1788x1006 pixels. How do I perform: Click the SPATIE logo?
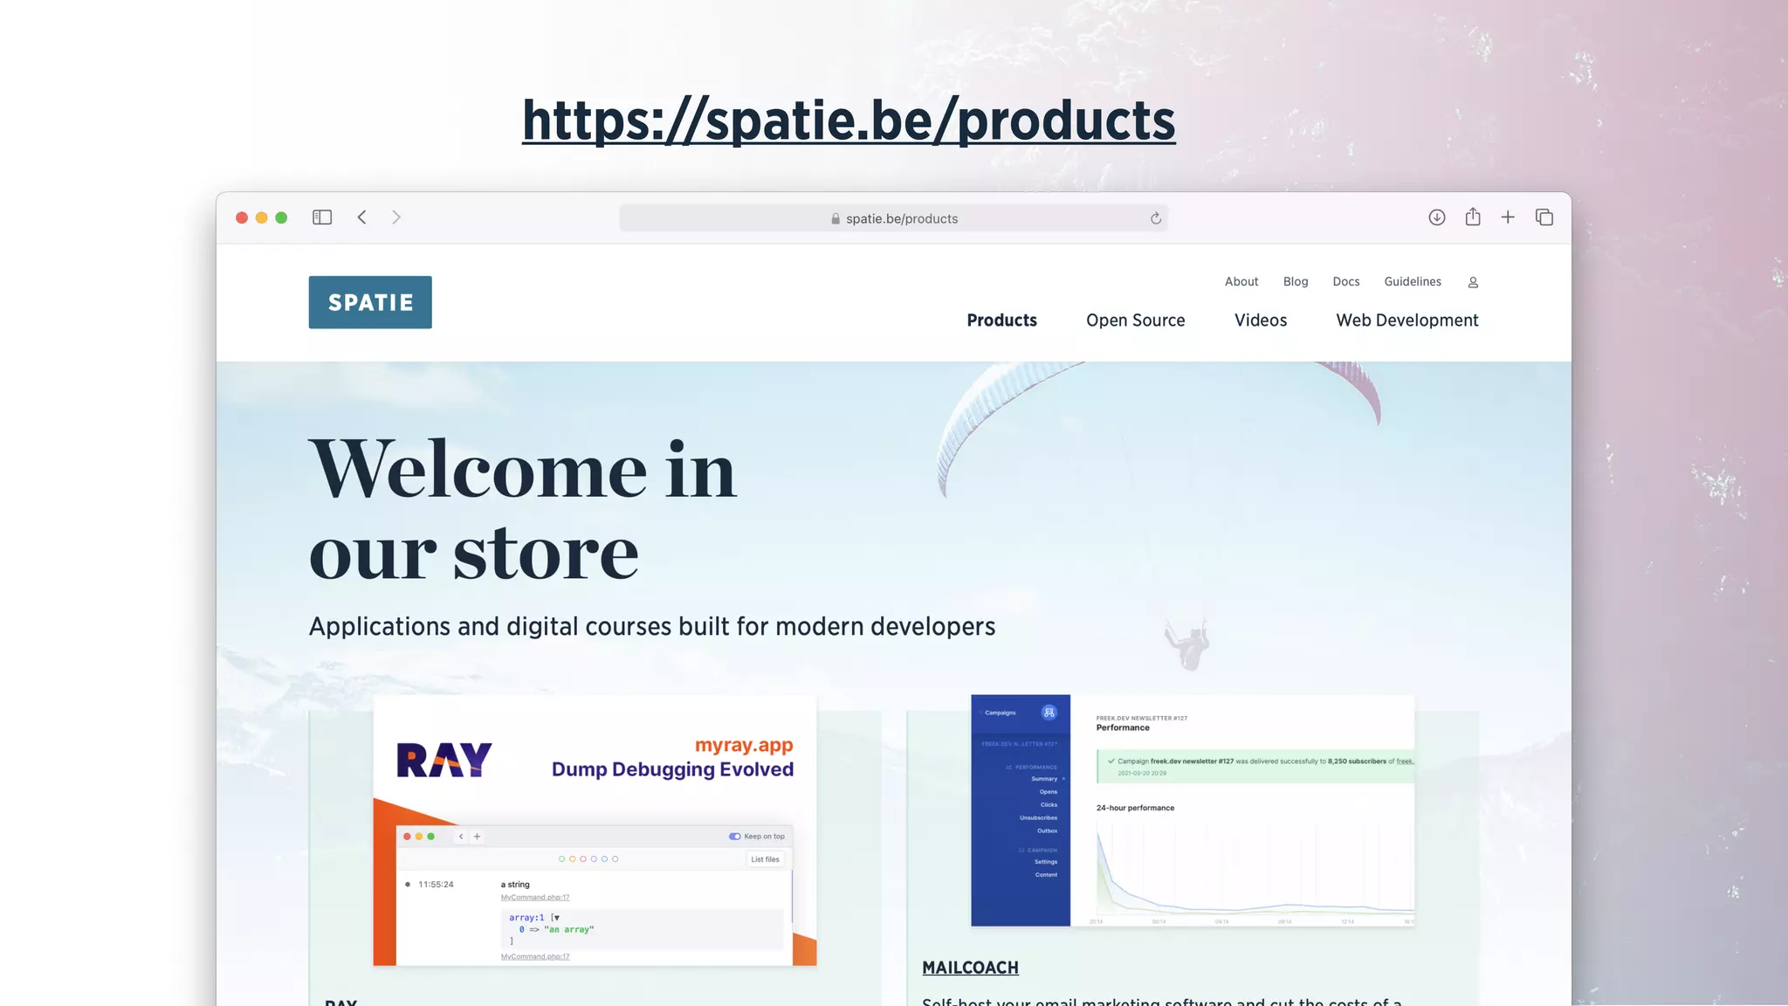click(x=370, y=302)
